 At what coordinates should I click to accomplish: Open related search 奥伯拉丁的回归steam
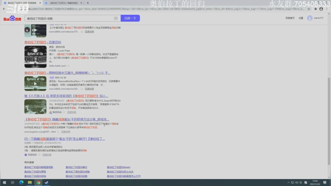pyautogui.click(x=119, y=167)
